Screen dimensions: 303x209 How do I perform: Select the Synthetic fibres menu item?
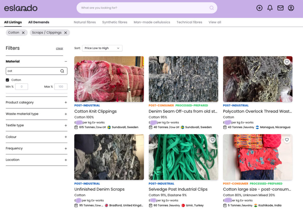pos(115,22)
